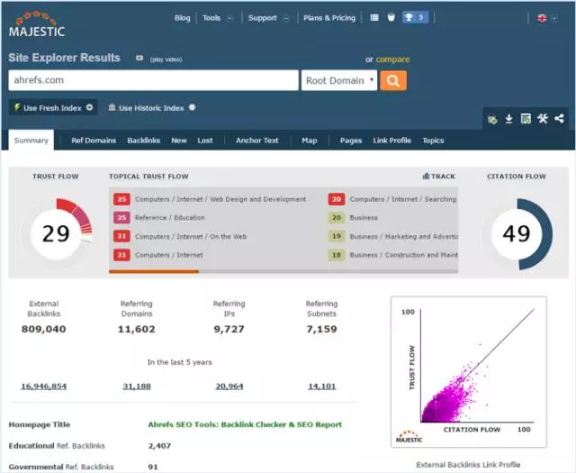Screen dimensions: 576x473
Task: Click the orange search magnifier button
Action: click(x=393, y=80)
